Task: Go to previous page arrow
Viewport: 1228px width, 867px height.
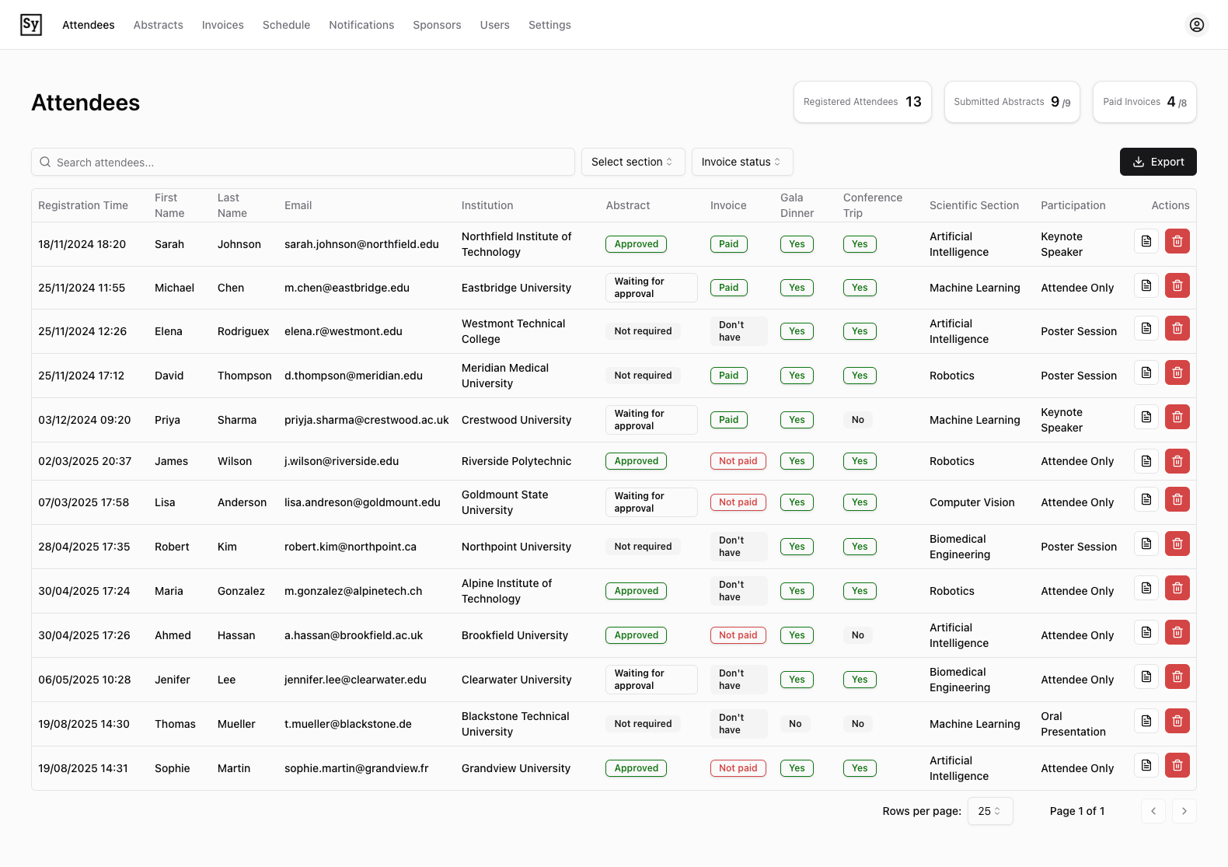Action: 1153,811
